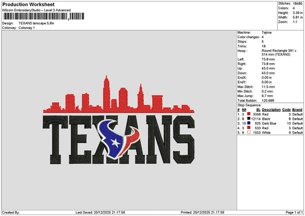Click the Texans bull head logo
The width and height of the screenshot is (305, 216).
pyautogui.click(x=118, y=139)
